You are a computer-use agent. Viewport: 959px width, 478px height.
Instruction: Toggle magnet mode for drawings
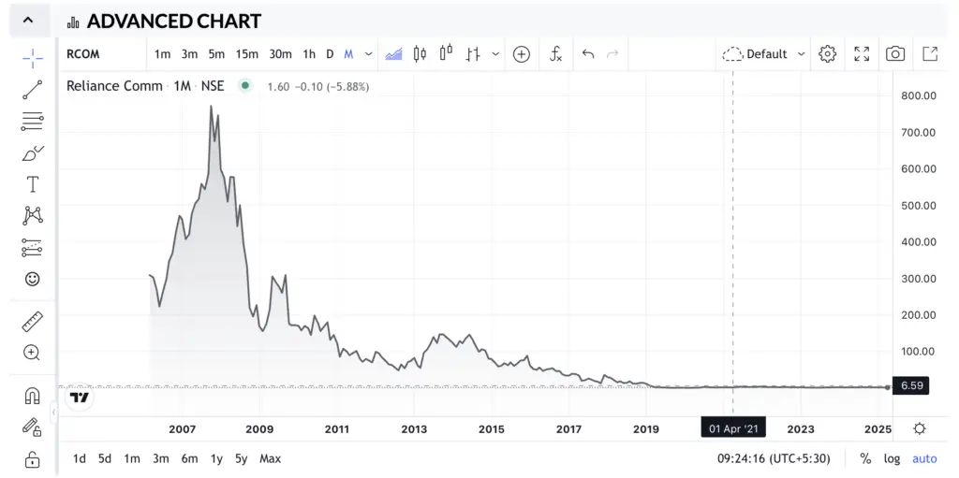(x=32, y=396)
